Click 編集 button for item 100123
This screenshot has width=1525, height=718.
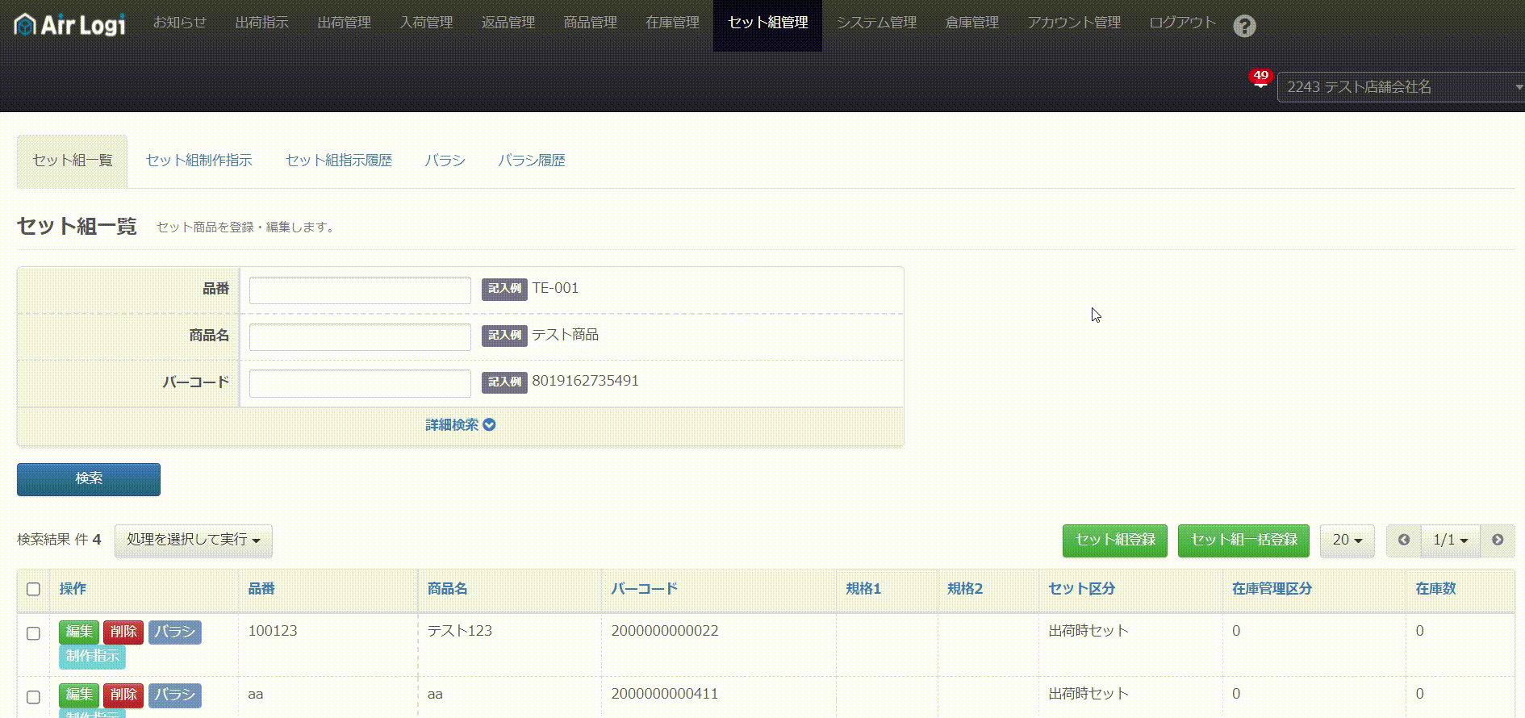79,632
